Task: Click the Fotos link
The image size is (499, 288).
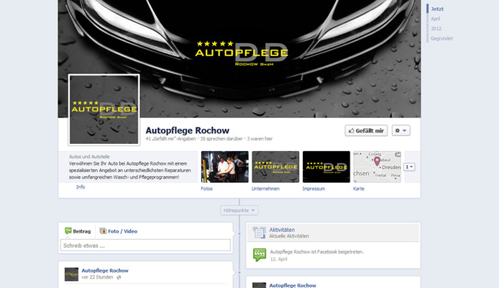Action: (206, 189)
